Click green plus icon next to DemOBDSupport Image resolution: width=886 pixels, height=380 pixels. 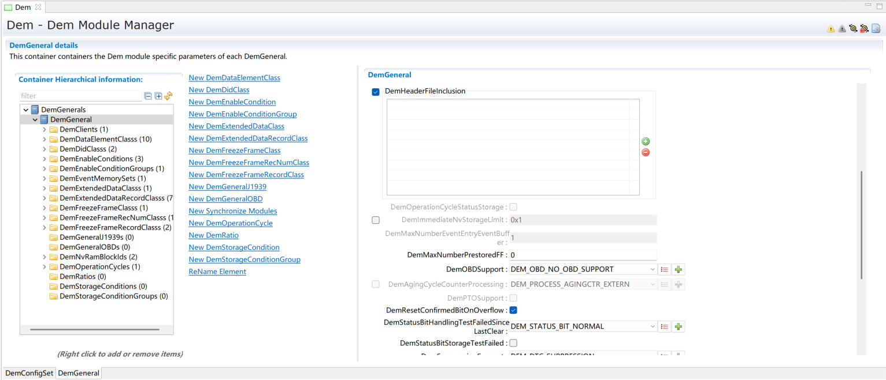[x=679, y=269]
